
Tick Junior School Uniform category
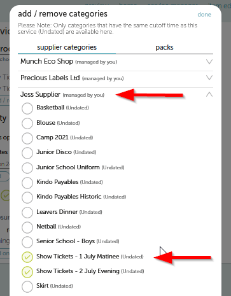pos(27,168)
